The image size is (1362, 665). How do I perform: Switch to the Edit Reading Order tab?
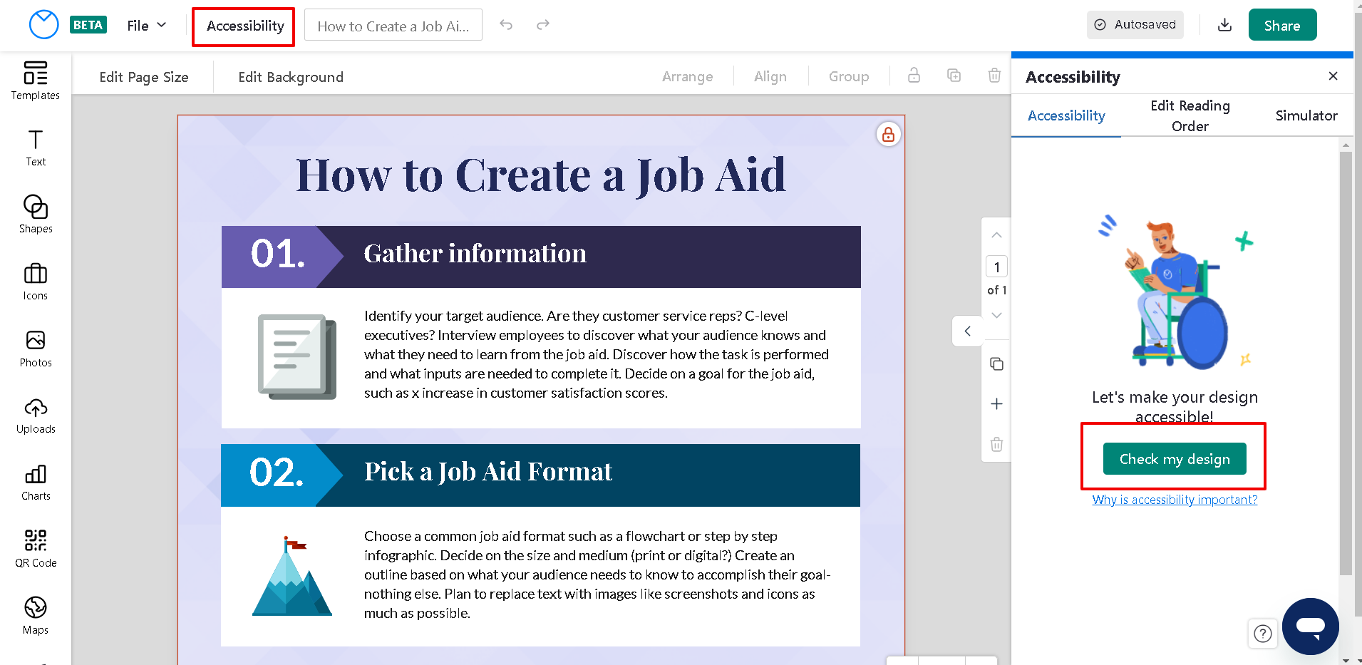[1190, 115]
